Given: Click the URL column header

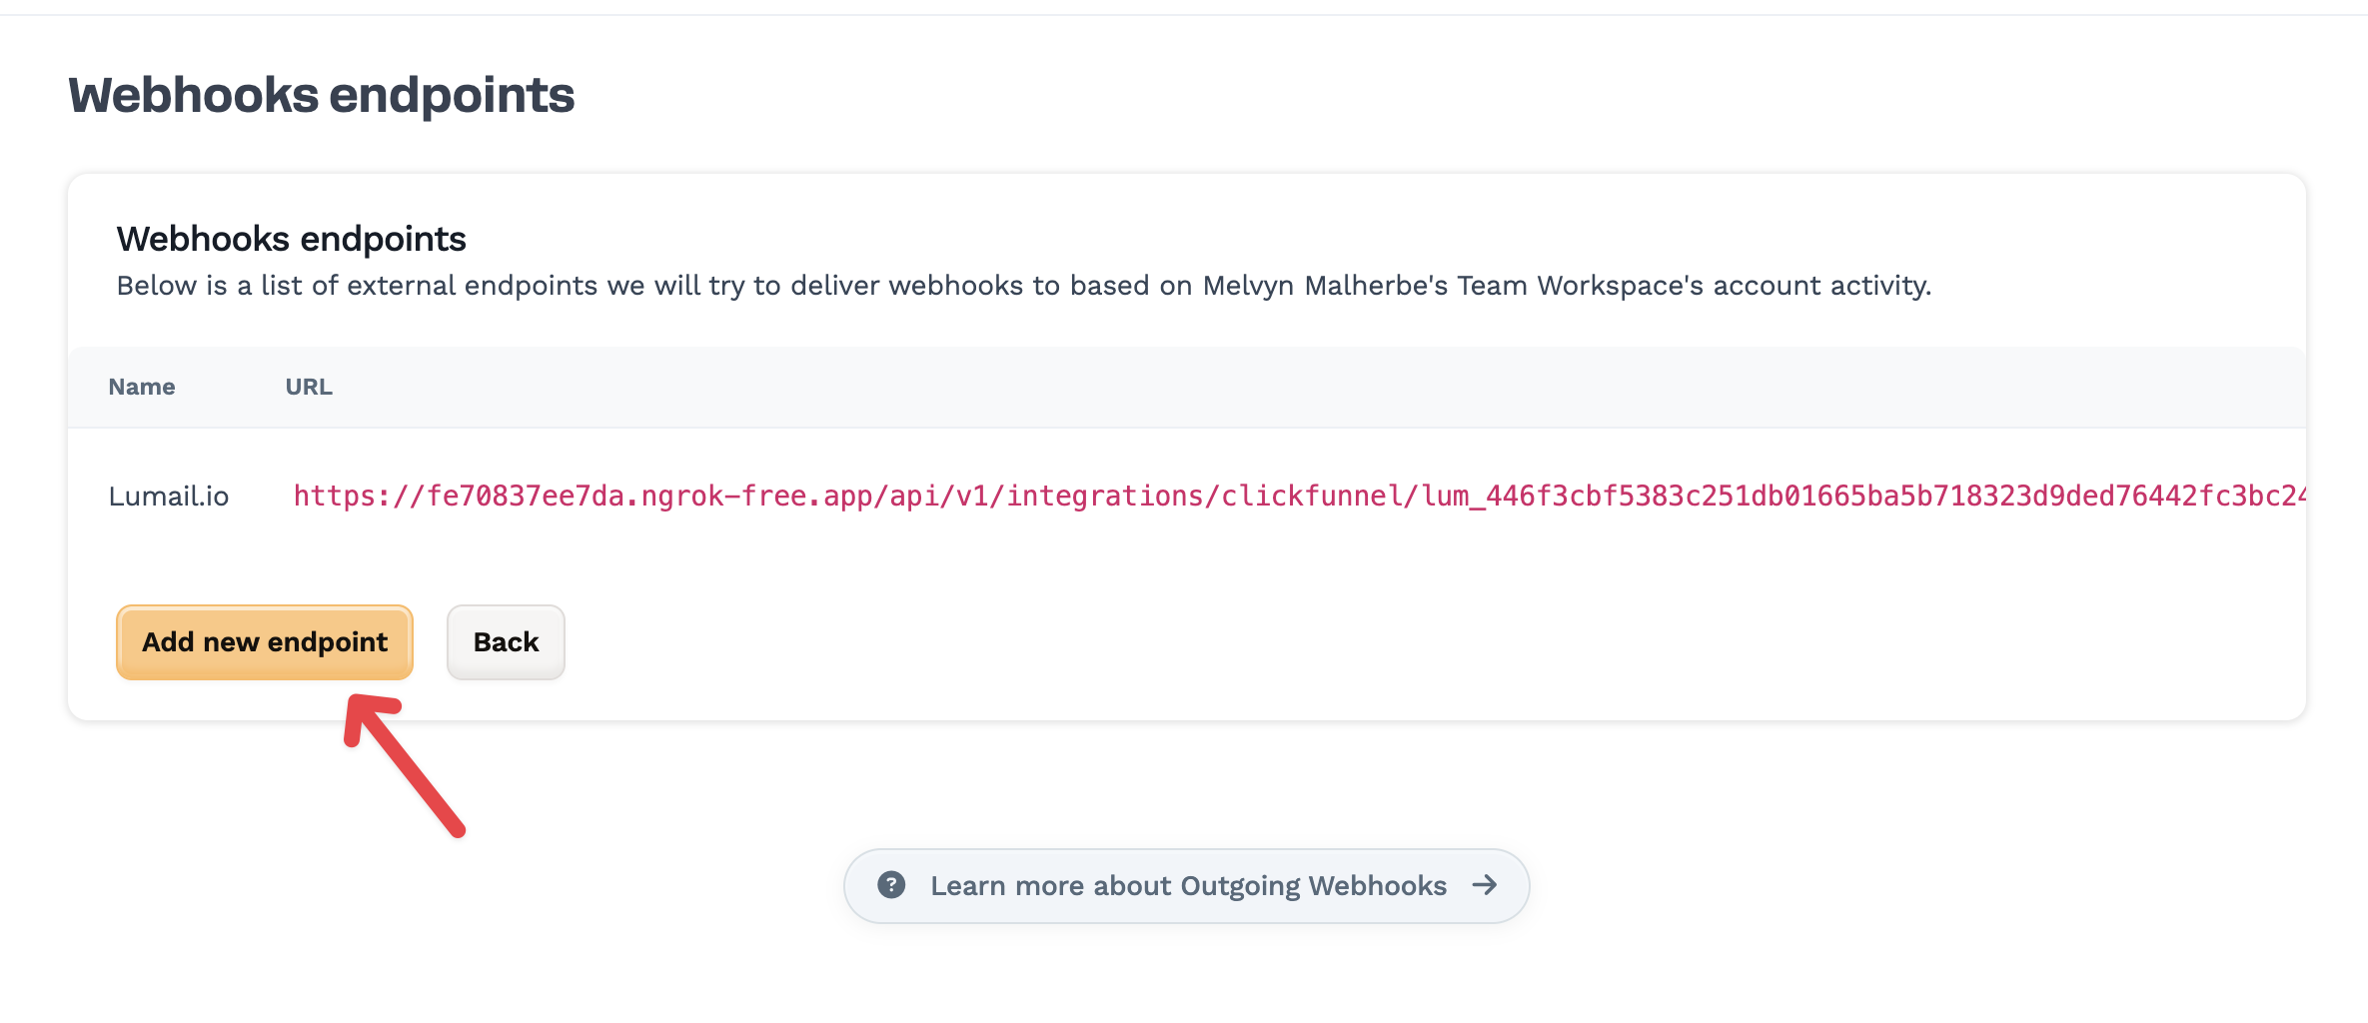Looking at the screenshot, I should click(309, 388).
